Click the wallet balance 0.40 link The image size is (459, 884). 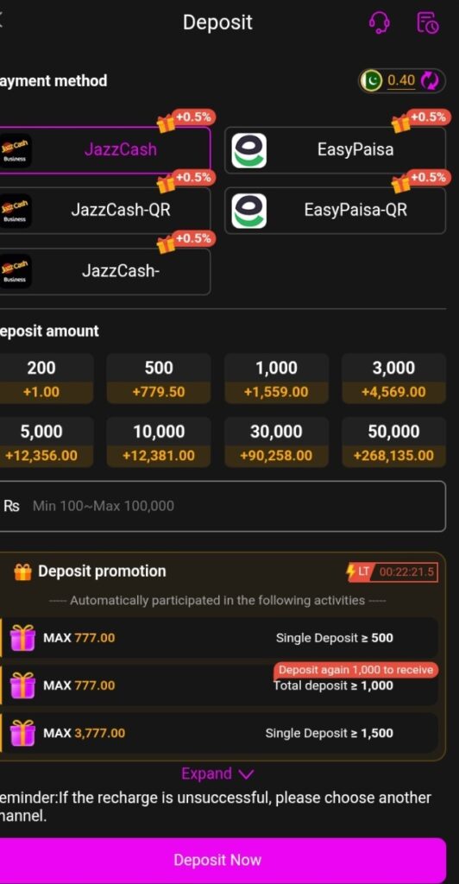[401, 81]
